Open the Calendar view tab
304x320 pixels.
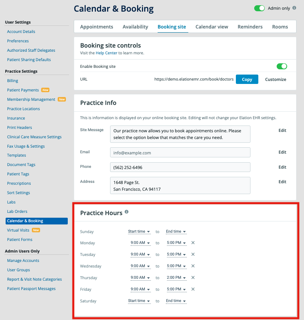tap(212, 27)
